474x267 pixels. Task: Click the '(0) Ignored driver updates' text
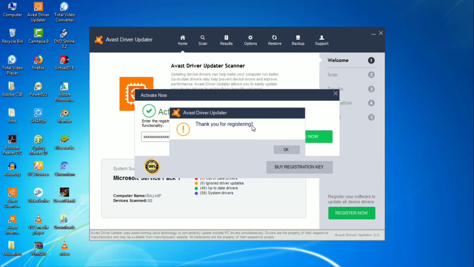tap(222, 183)
